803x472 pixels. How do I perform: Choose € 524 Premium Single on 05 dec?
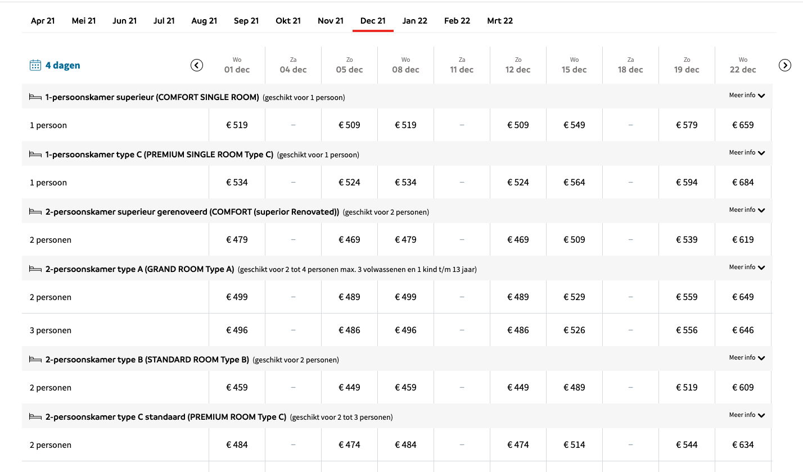tap(349, 182)
